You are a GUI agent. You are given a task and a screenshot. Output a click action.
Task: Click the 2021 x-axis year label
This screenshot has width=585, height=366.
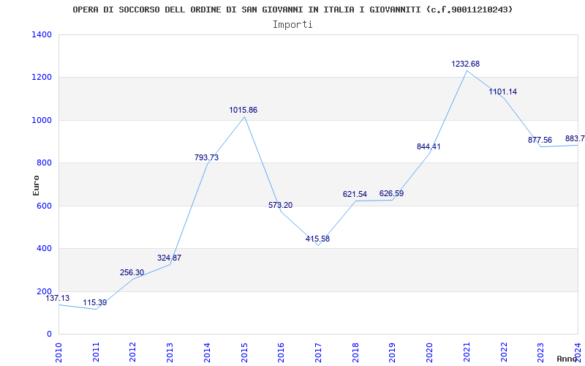[467, 353]
